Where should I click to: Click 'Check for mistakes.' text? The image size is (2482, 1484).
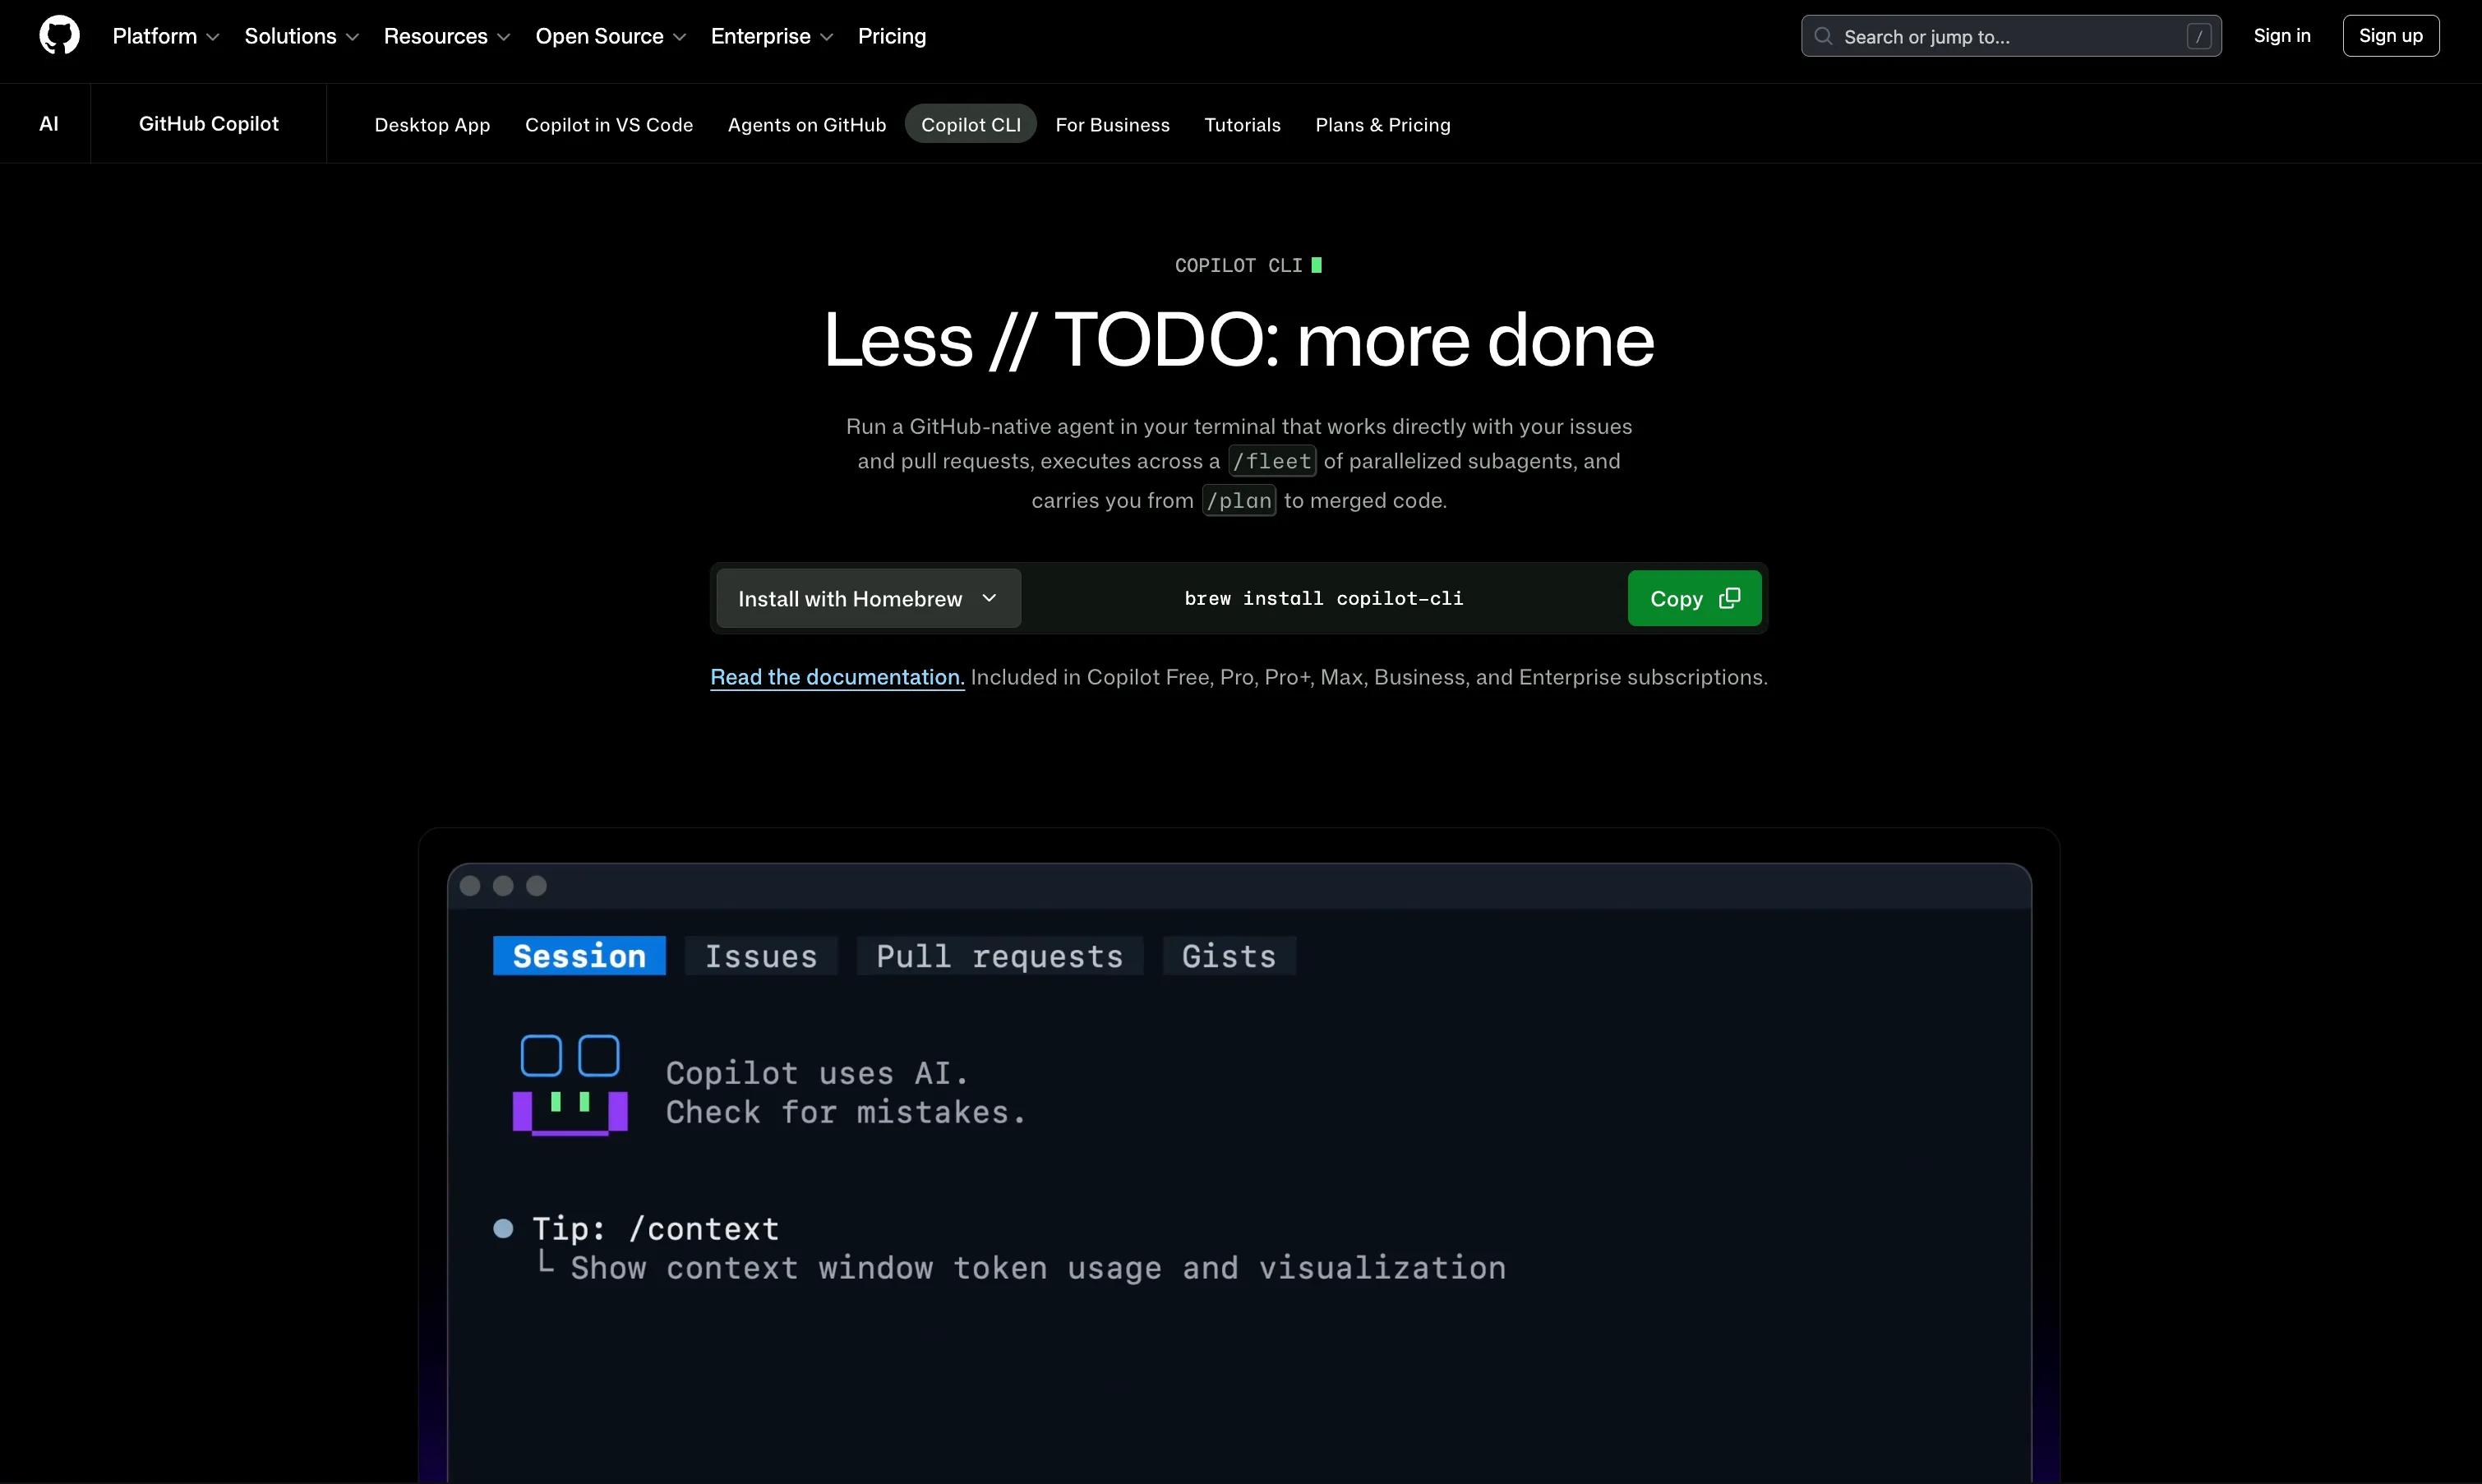[846, 1112]
